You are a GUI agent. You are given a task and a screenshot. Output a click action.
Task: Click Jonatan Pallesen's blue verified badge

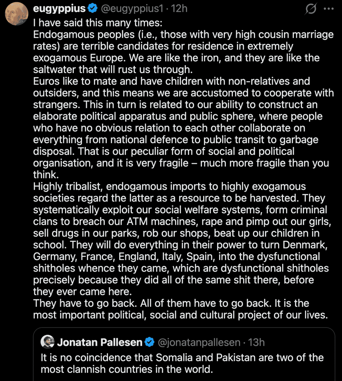149,342
